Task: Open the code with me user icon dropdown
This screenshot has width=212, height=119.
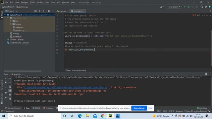Action: point(162,7)
